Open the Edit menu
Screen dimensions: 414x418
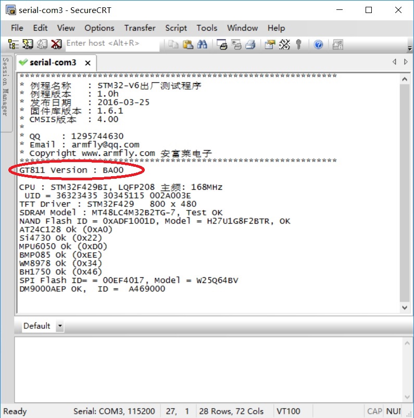(40, 28)
